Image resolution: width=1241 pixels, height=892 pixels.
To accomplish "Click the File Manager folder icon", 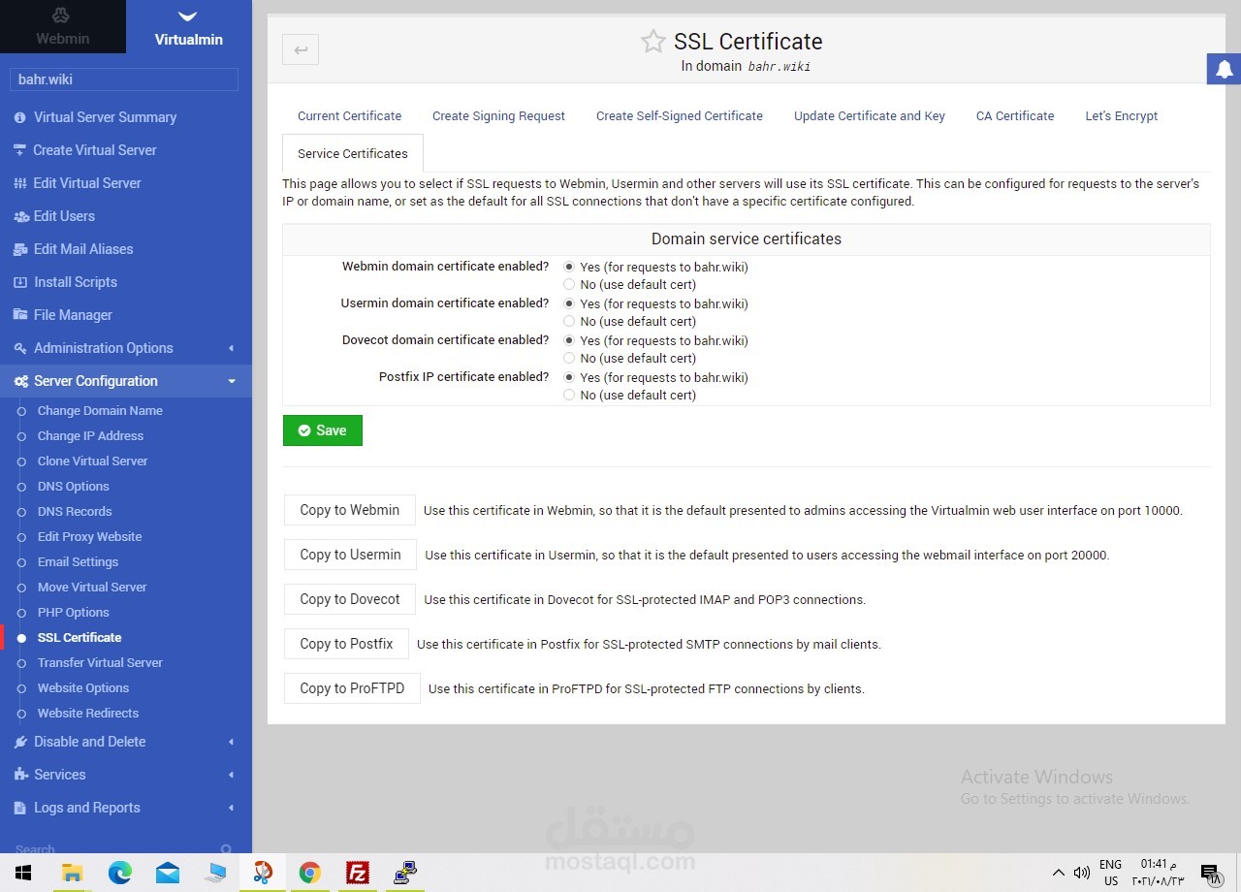I will (x=20, y=315).
